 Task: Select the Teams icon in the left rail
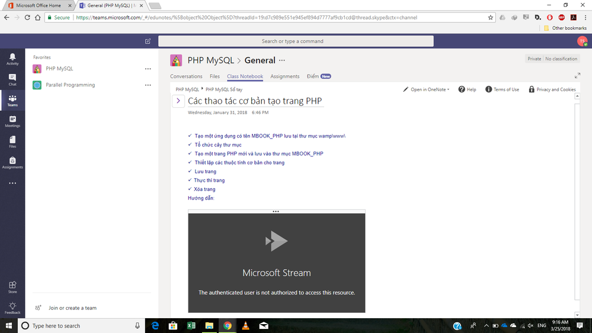(12, 100)
